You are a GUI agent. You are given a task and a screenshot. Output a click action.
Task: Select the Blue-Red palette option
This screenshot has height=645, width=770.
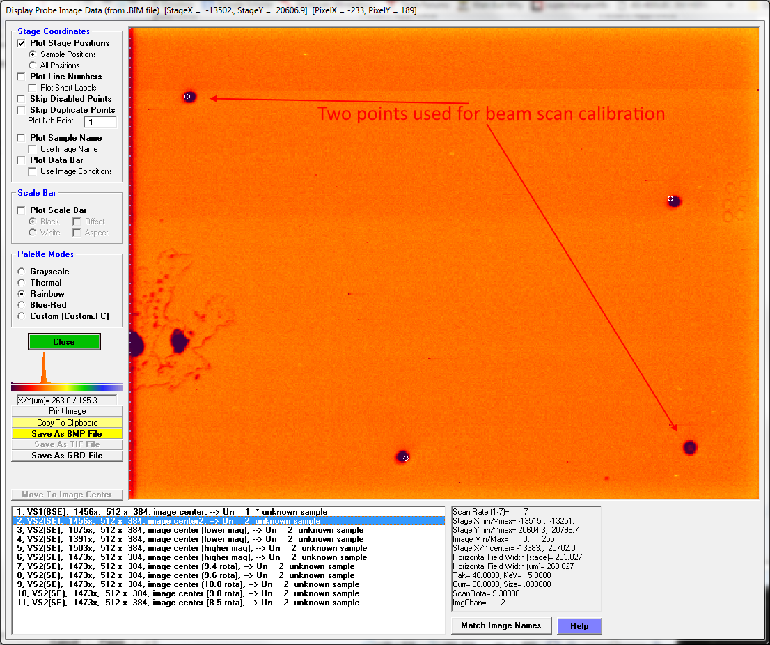coord(22,305)
